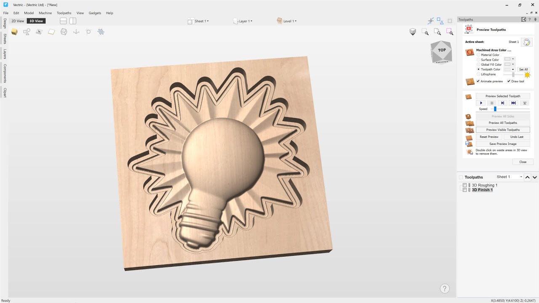
Task: Click the Set All button
Action: [523, 69]
